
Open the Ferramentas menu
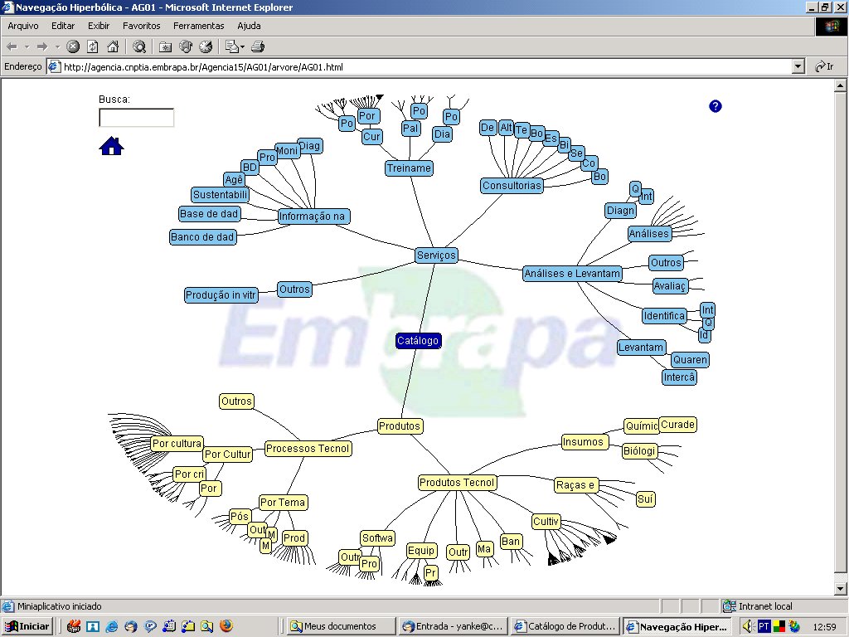click(199, 26)
